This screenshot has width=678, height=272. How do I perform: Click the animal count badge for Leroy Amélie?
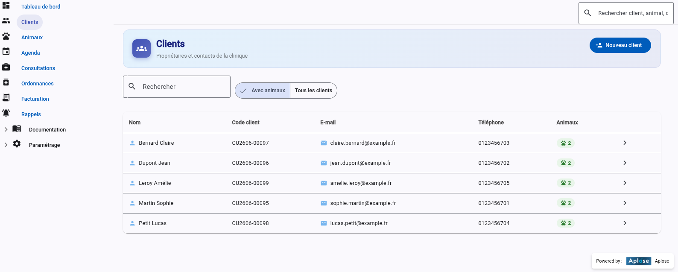tap(566, 183)
